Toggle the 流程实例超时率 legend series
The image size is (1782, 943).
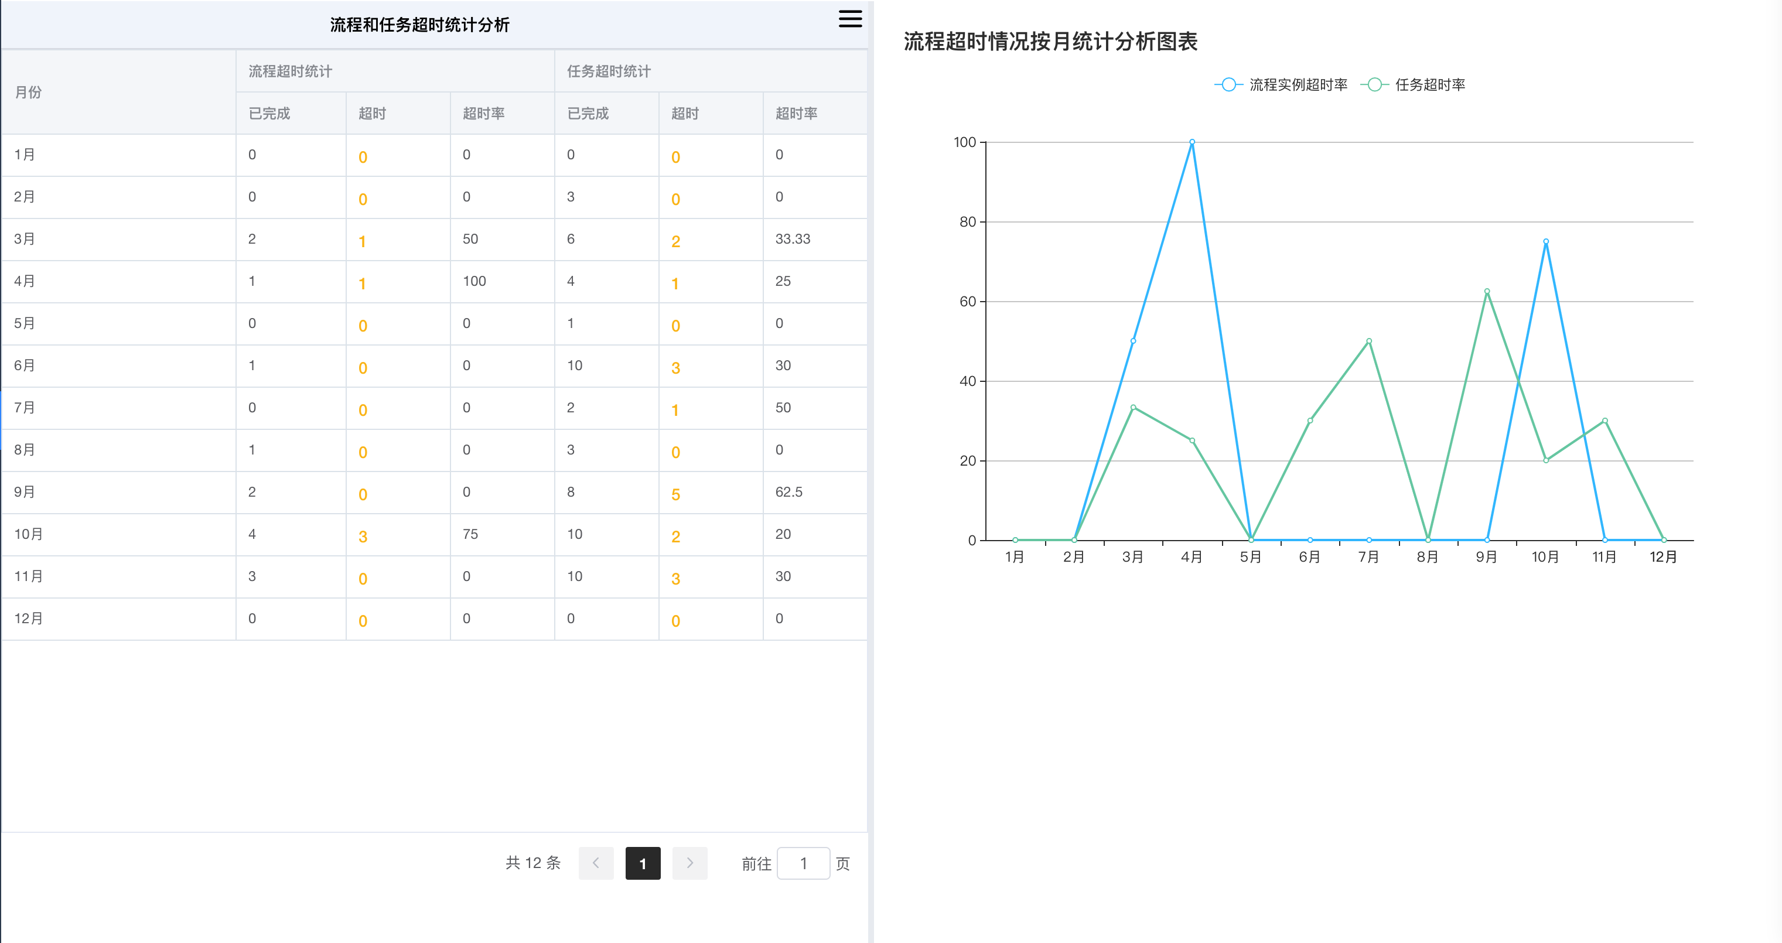pyautogui.click(x=1281, y=84)
